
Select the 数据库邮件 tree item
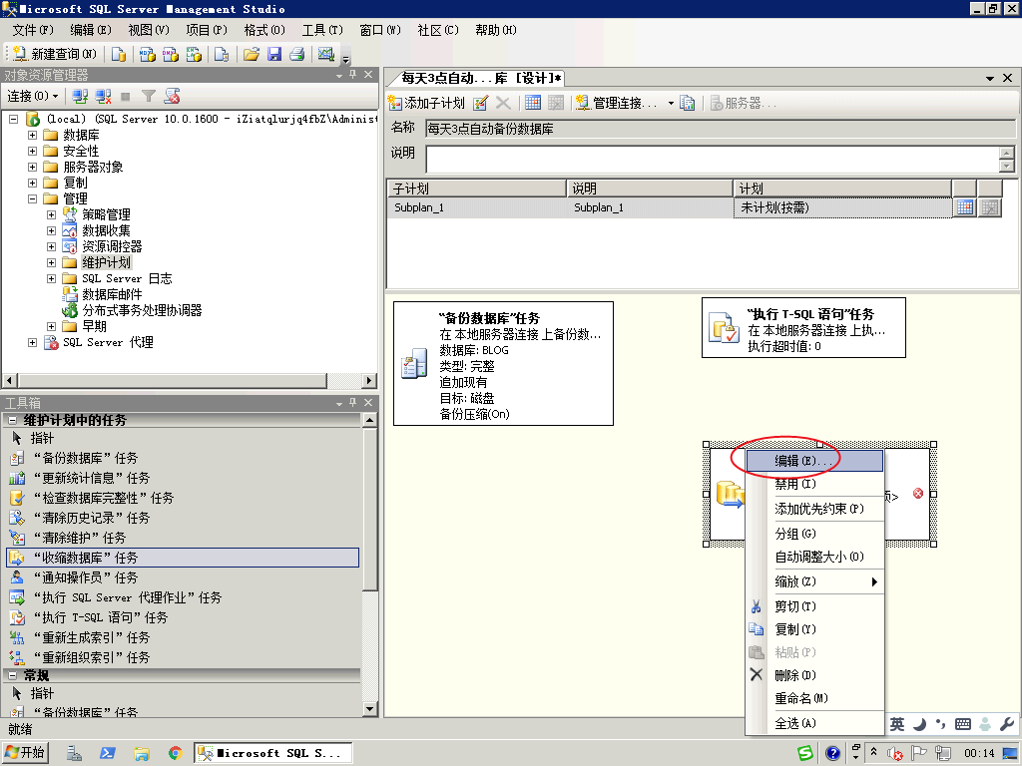click(x=112, y=294)
